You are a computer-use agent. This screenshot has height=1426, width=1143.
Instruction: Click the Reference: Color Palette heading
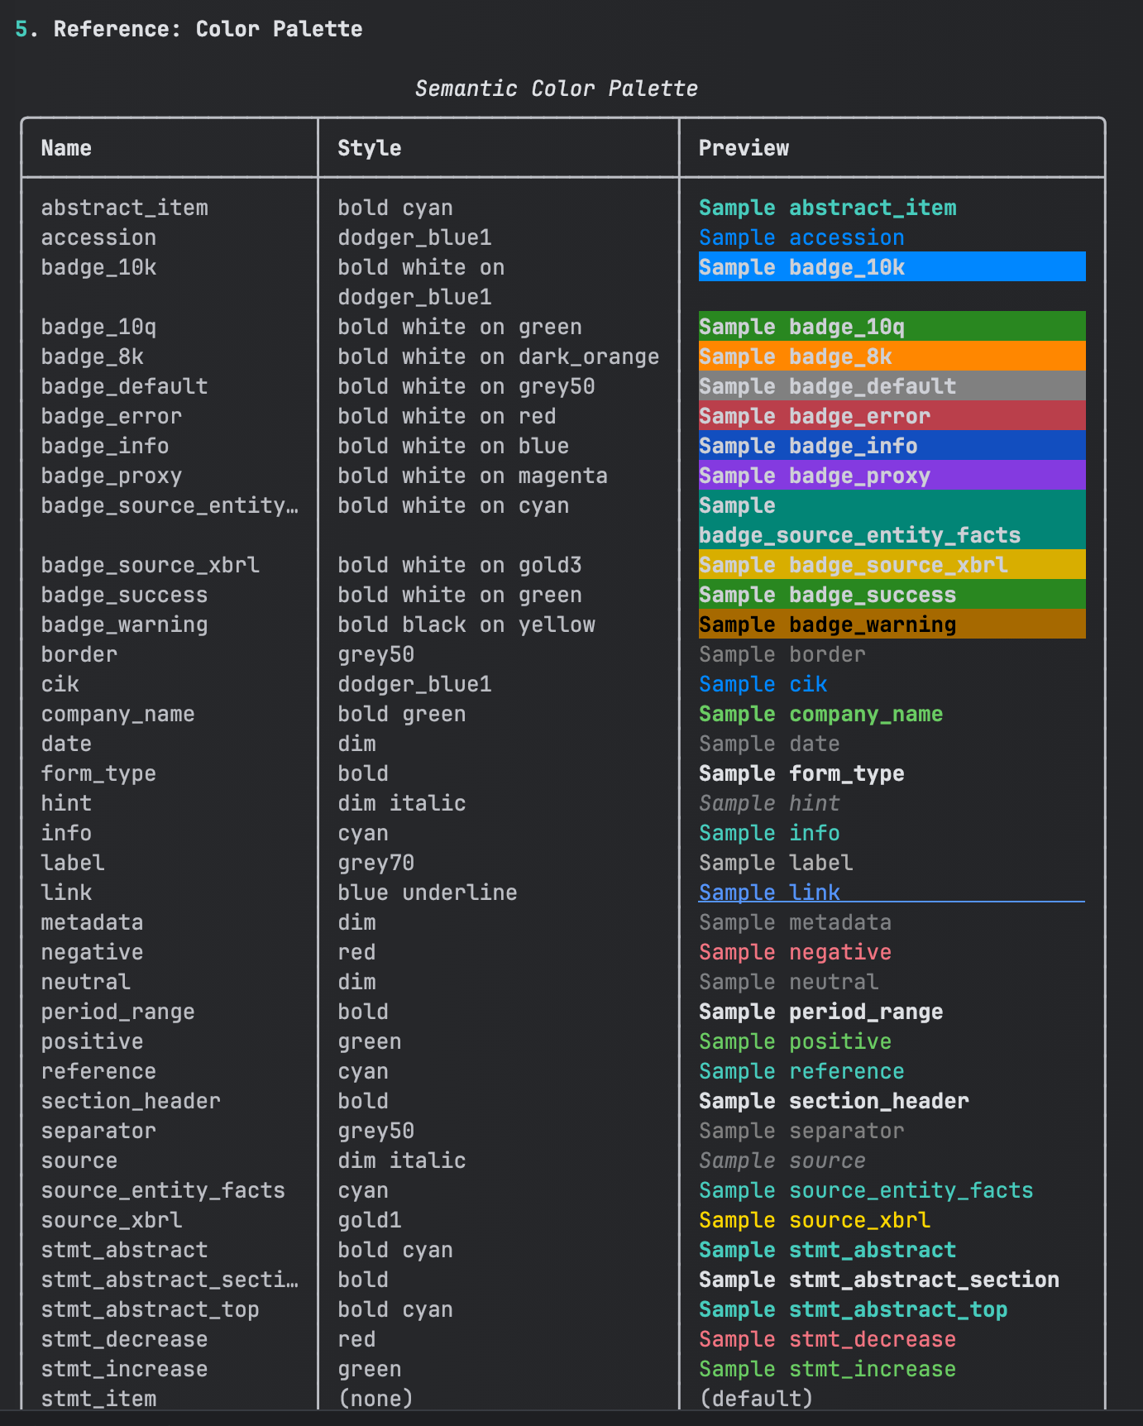point(208,29)
